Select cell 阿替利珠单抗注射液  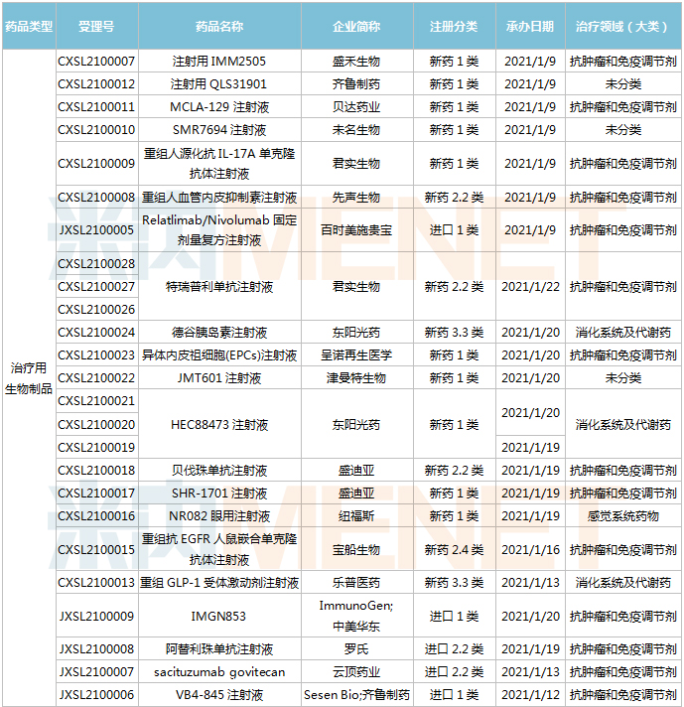coord(219,648)
